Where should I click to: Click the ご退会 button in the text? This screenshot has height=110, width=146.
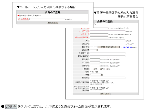(x=11, y=107)
